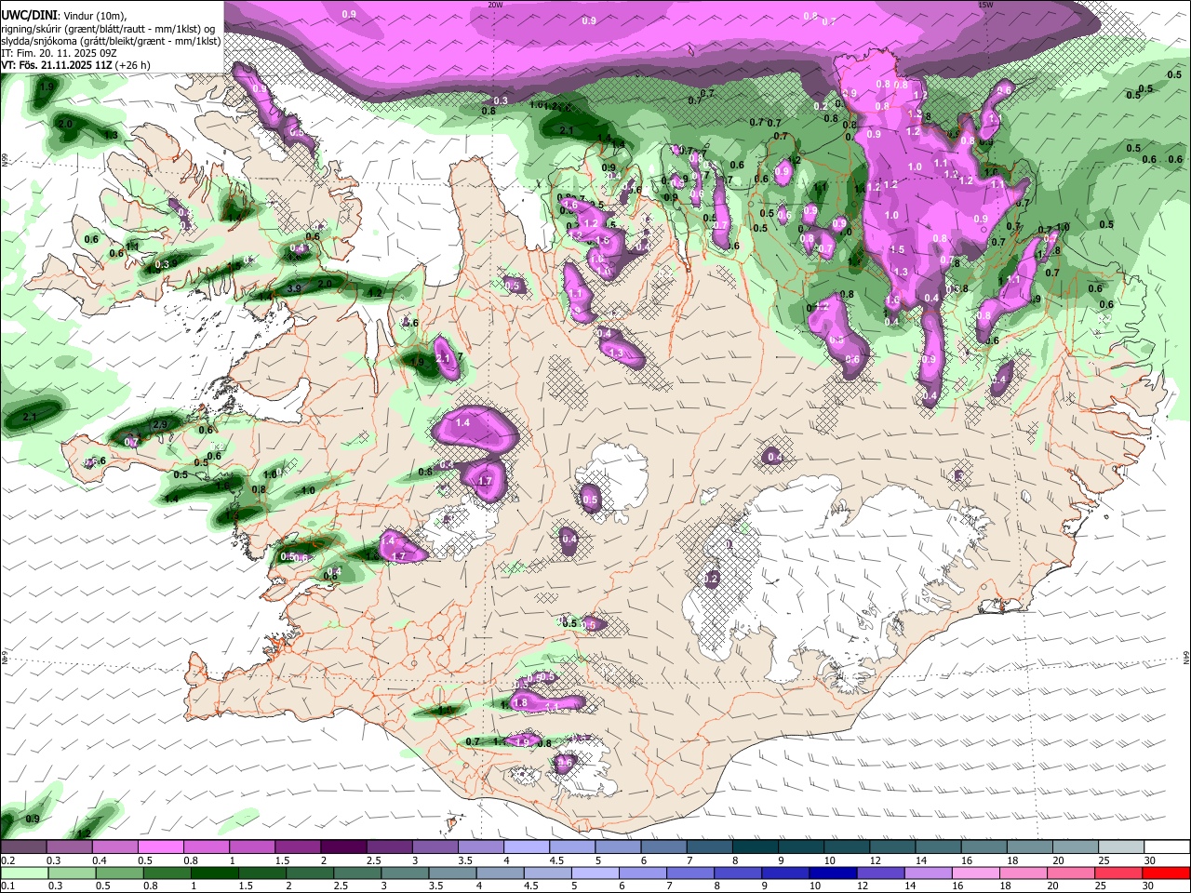Click the '2.9' precipitation value on map
The height and width of the screenshot is (893, 1191).
coord(160,425)
